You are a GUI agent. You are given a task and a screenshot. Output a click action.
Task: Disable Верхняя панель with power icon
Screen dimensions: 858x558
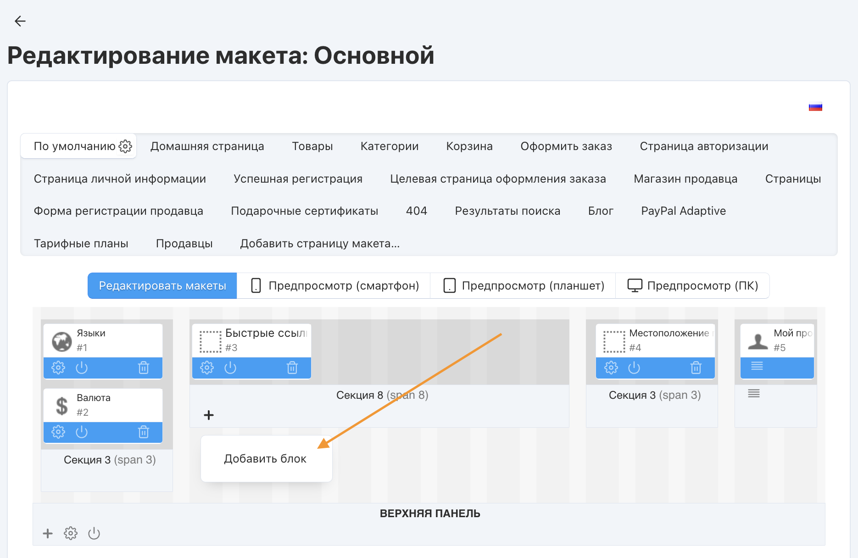pyautogui.click(x=94, y=533)
